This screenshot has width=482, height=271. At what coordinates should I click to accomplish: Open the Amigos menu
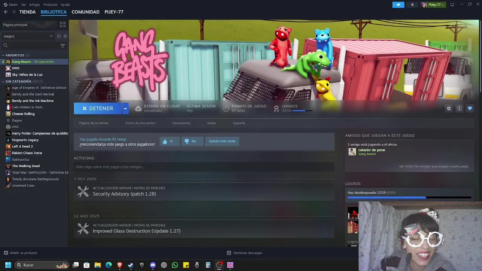(35, 5)
